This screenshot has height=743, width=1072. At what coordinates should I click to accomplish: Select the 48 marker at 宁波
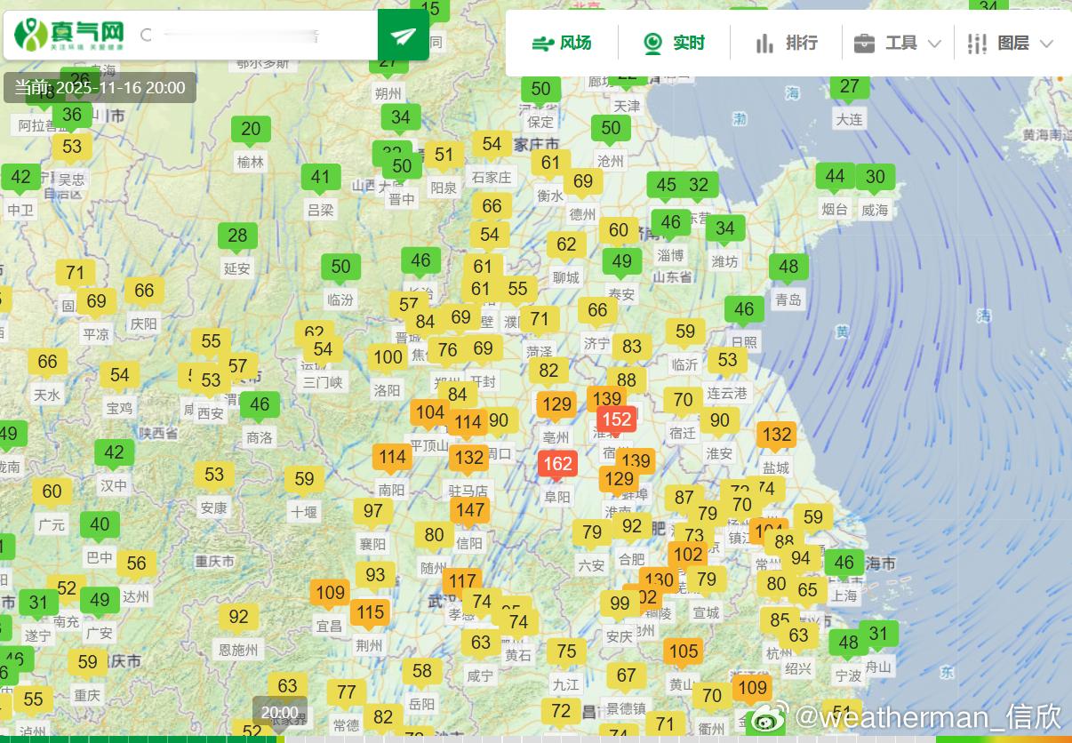(849, 643)
